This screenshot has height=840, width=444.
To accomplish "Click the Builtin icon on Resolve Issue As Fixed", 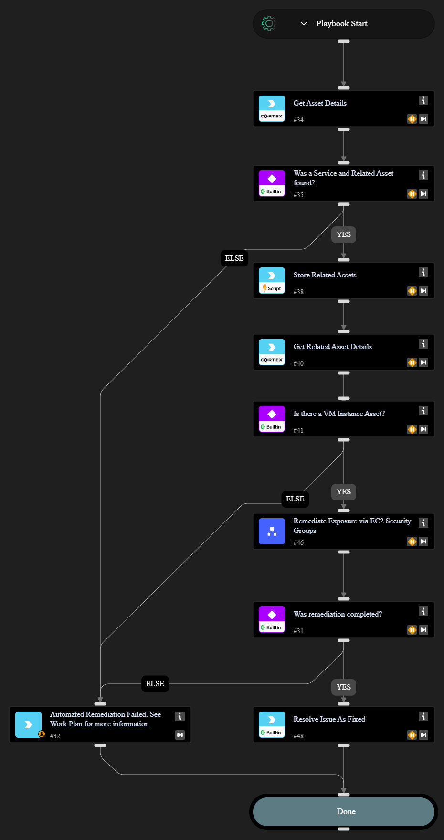I will (272, 725).
